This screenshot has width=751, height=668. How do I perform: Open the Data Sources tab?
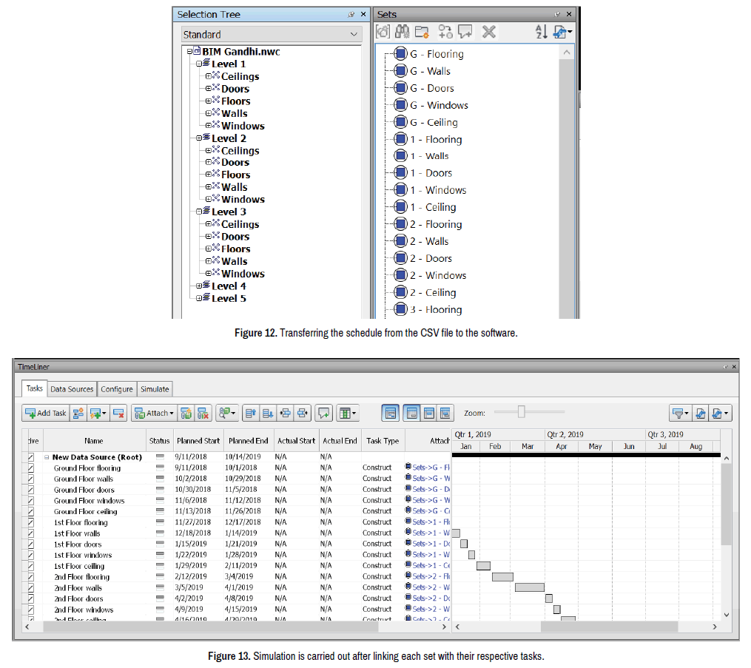(72, 388)
